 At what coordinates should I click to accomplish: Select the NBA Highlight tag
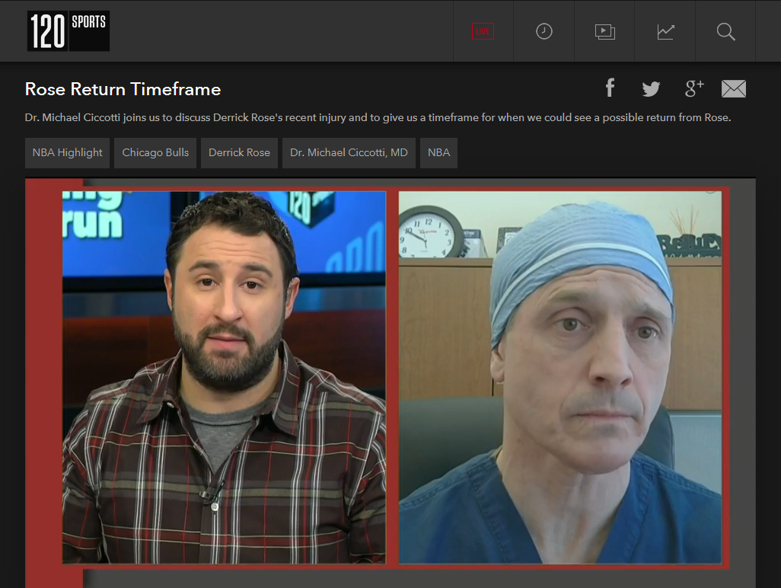tap(68, 152)
